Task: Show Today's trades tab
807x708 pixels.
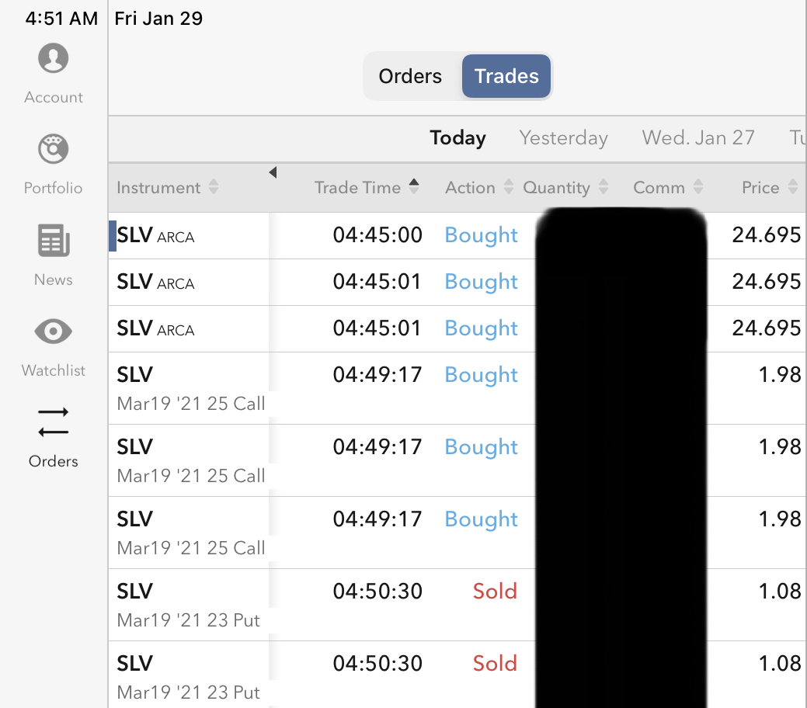Action: coord(457,138)
